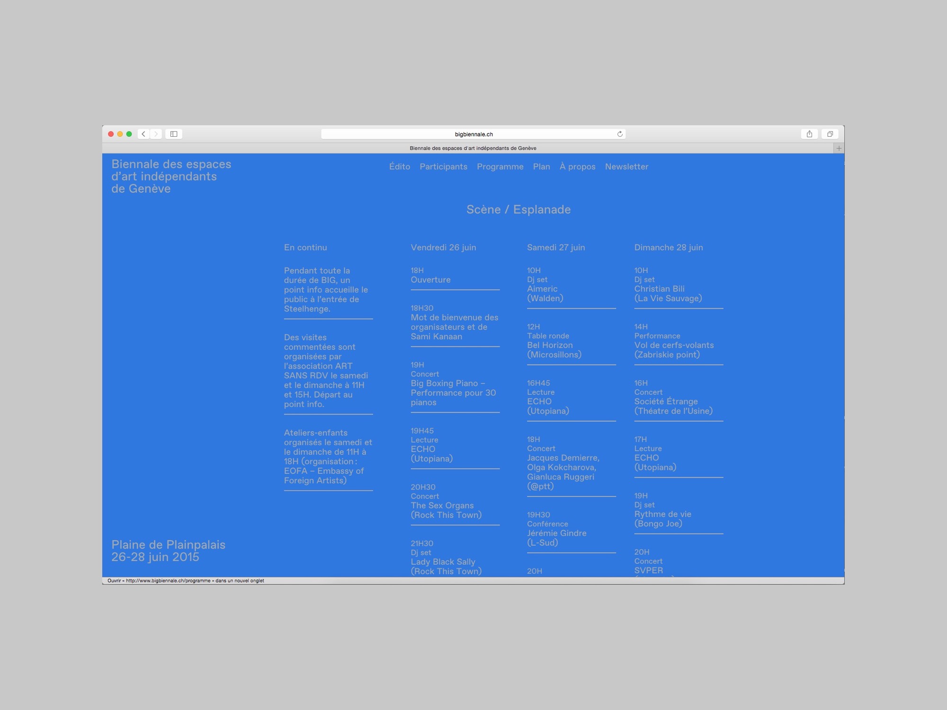Screen dimensions: 947x710
Task: Click the Dimanche 28 juin heading
Action: [x=669, y=248]
